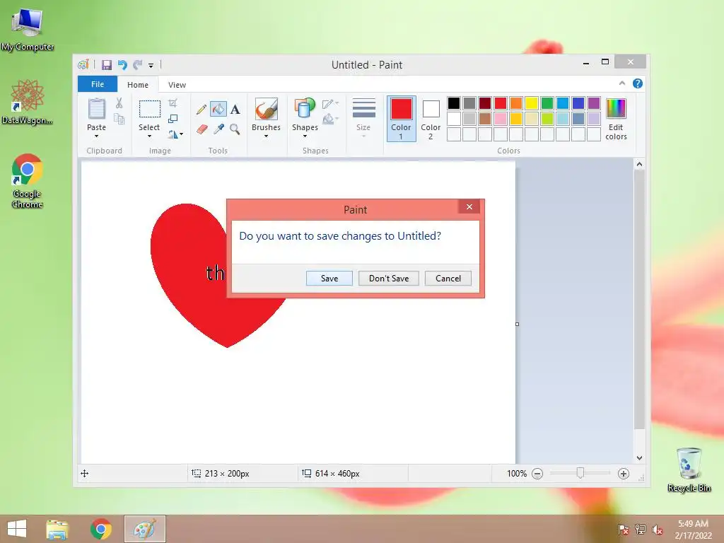This screenshot has width=724, height=543.
Task: Expand the Paste dropdown arrow
Action: click(96, 136)
